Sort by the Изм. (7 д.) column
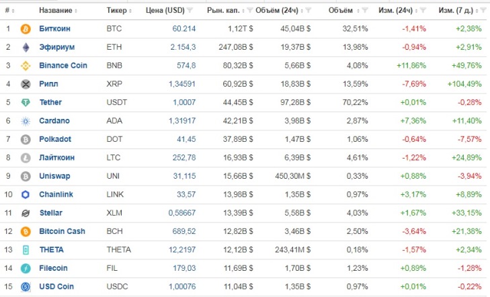Image resolution: width=490 pixels, height=297 pixels. click(458, 11)
